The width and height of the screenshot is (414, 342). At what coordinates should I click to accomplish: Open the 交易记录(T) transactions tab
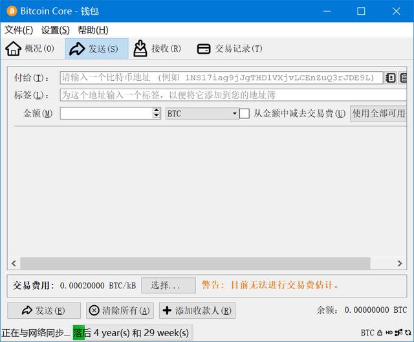click(x=230, y=48)
